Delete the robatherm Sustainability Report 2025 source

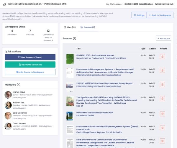(163, 114)
